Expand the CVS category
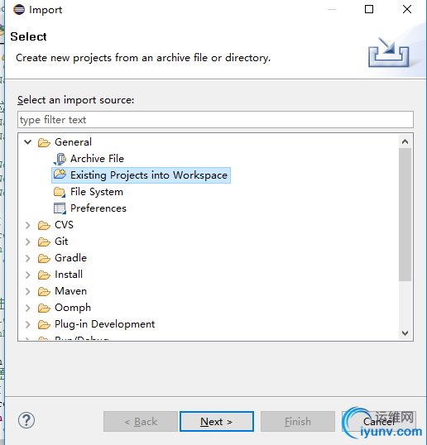Screen dimensions: 427x445 [x=28, y=225]
